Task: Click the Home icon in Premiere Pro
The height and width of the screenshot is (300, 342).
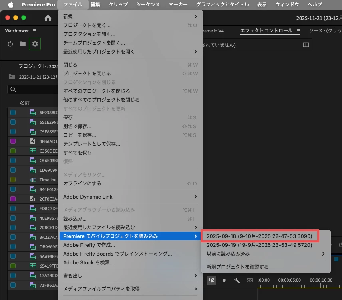Action: tap(48, 18)
